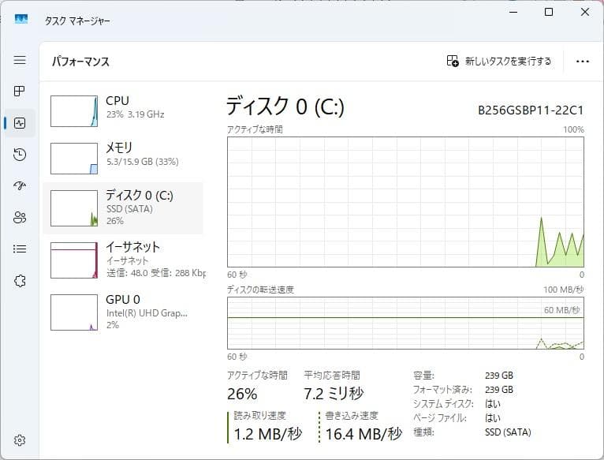
Task: Click the Ethernet mini graph thumbnail
Action: pyautogui.click(x=74, y=260)
